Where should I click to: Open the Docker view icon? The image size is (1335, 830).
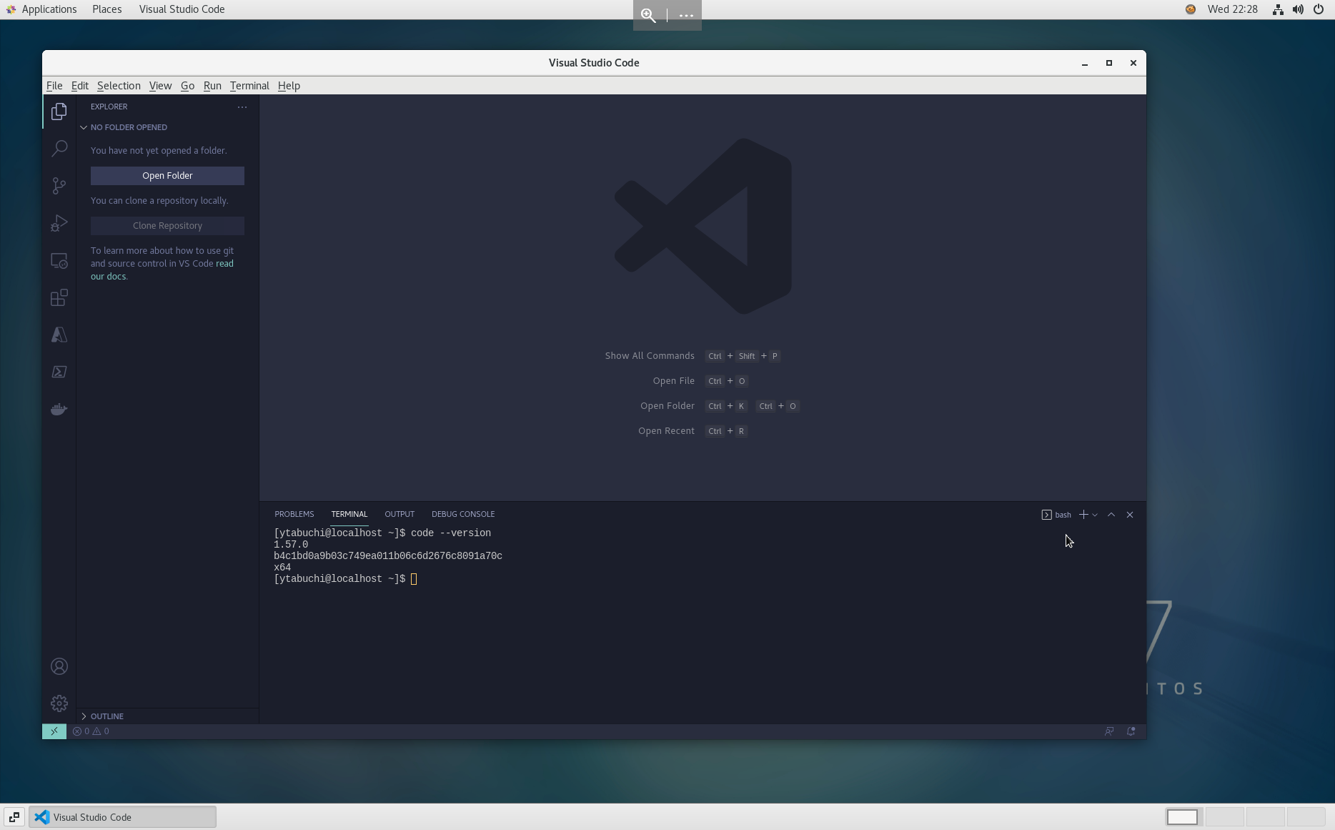point(59,409)
